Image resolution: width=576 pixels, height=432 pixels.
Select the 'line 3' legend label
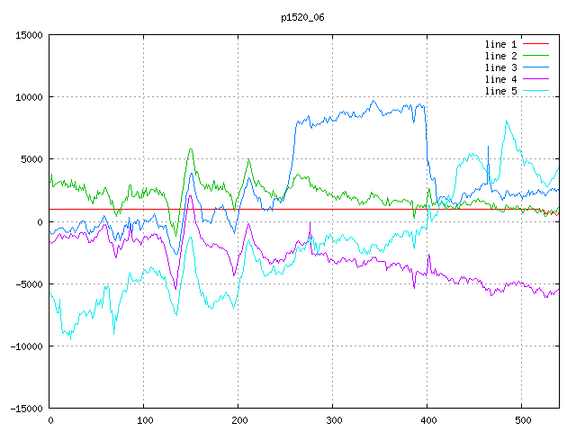coord(501,67)
